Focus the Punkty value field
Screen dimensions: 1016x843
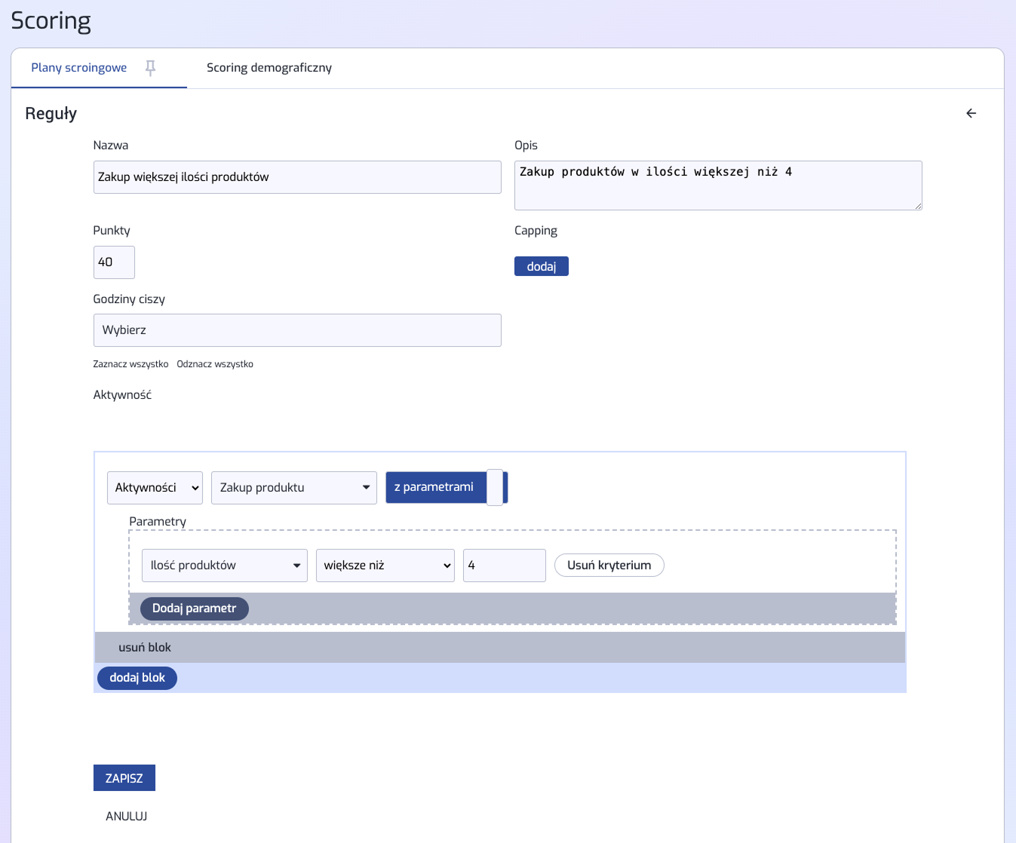(x=114, y=262)
